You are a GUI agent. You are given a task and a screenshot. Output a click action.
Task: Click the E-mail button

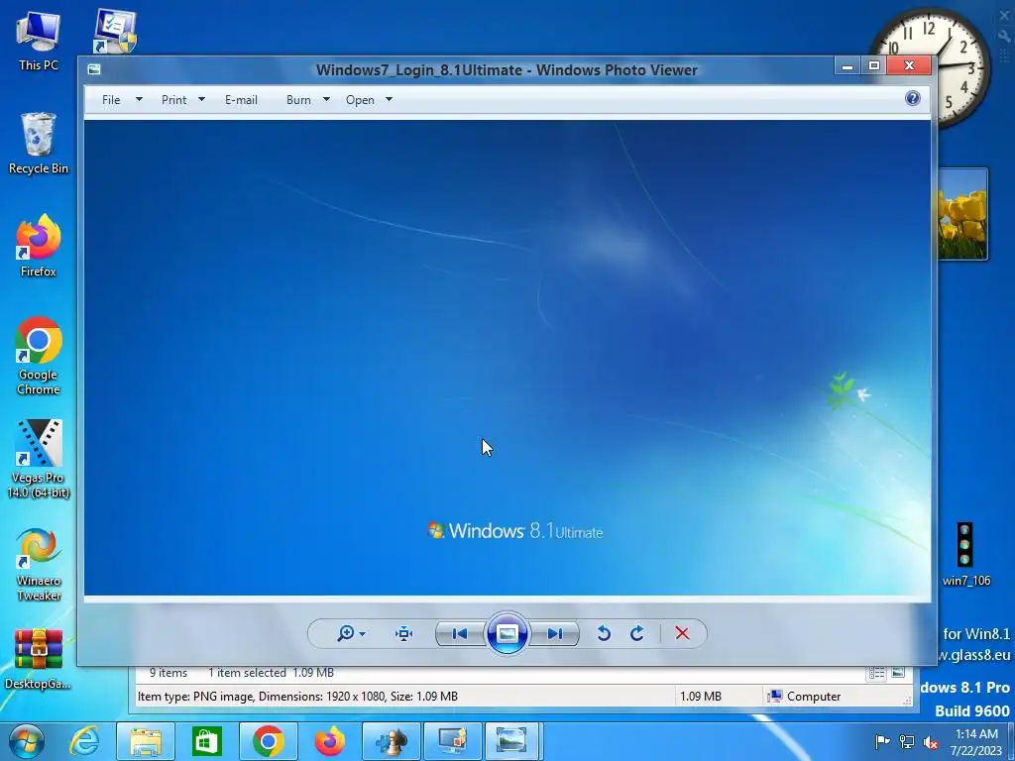pos(242,100)
